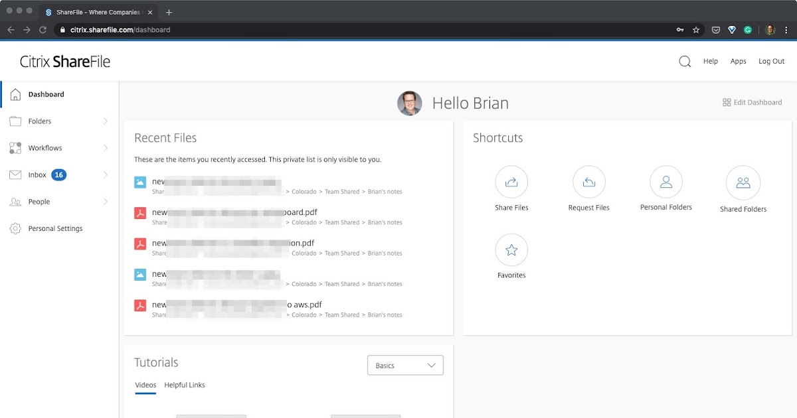Open the search magnifier icon

(684, 60)
